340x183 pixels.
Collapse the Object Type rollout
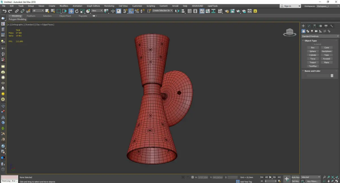click(x=311, y=41)
